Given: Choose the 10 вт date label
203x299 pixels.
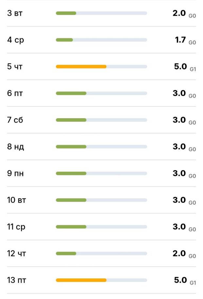Looking at the screenshot, I should pyautogui.click(x=16, y=200).
